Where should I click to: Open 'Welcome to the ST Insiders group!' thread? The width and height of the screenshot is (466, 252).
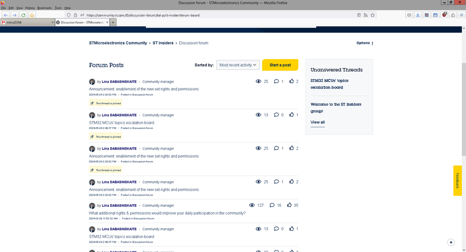click(336, 108)
